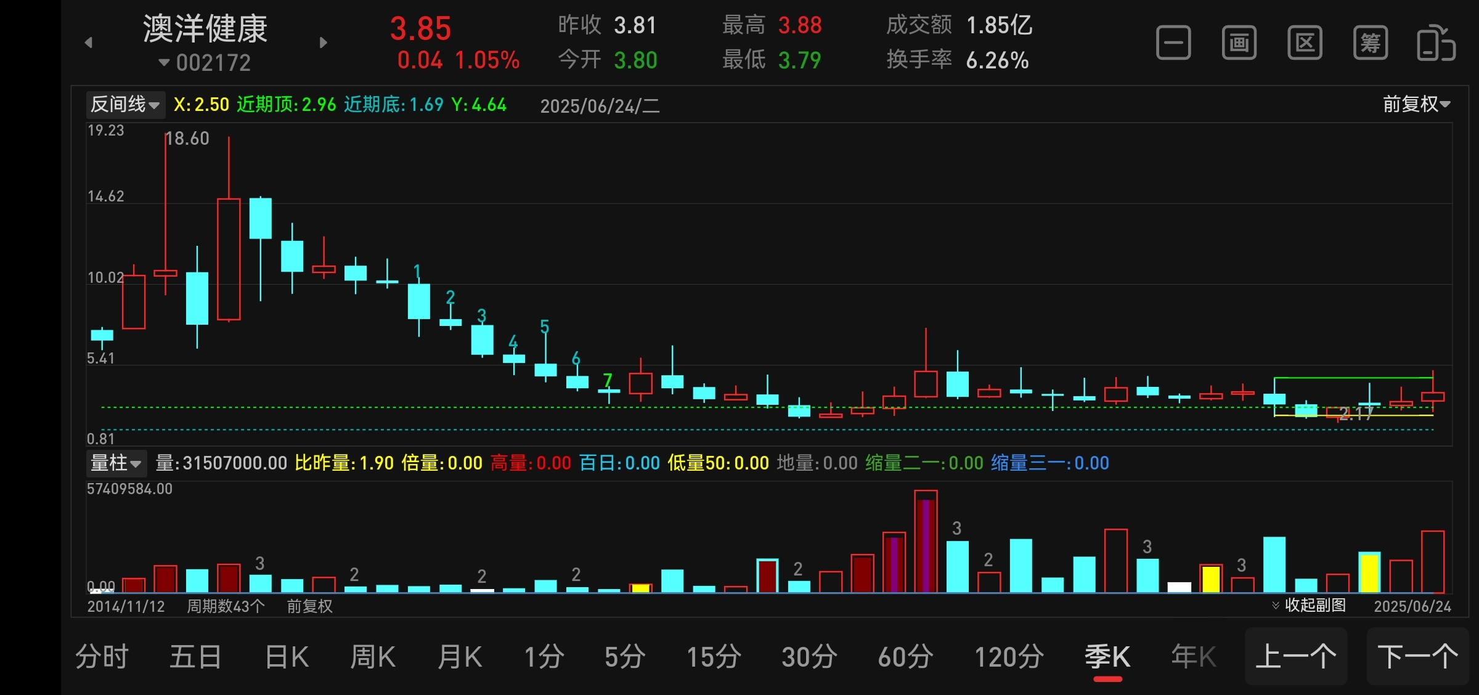Image resolution: width=1479 pixels, height=695 pixels.
Task: Go to next stock with right arrow
Action: 323,43
